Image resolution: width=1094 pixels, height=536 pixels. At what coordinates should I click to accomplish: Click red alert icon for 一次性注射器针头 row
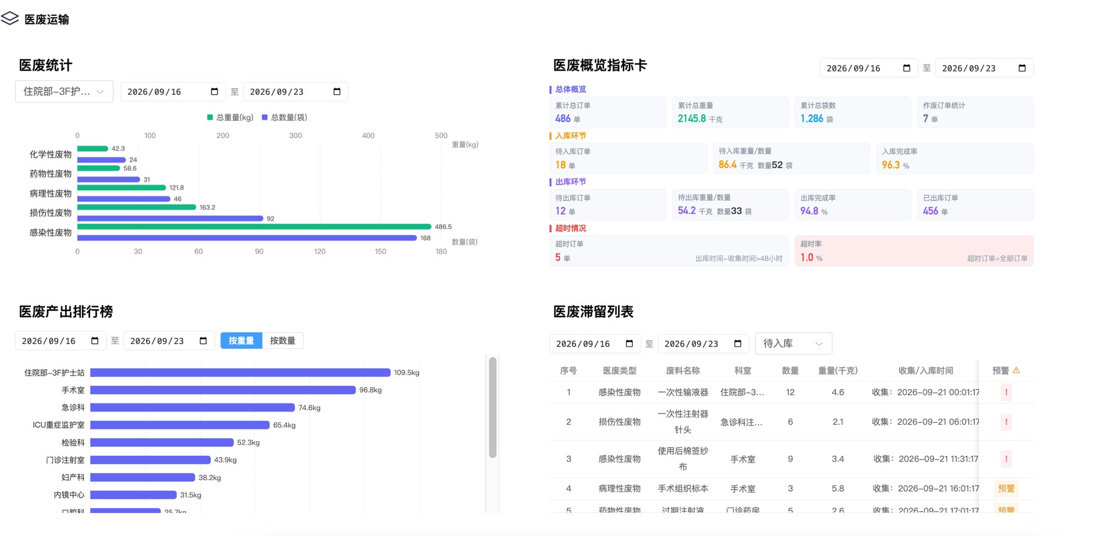point(1006,422)
